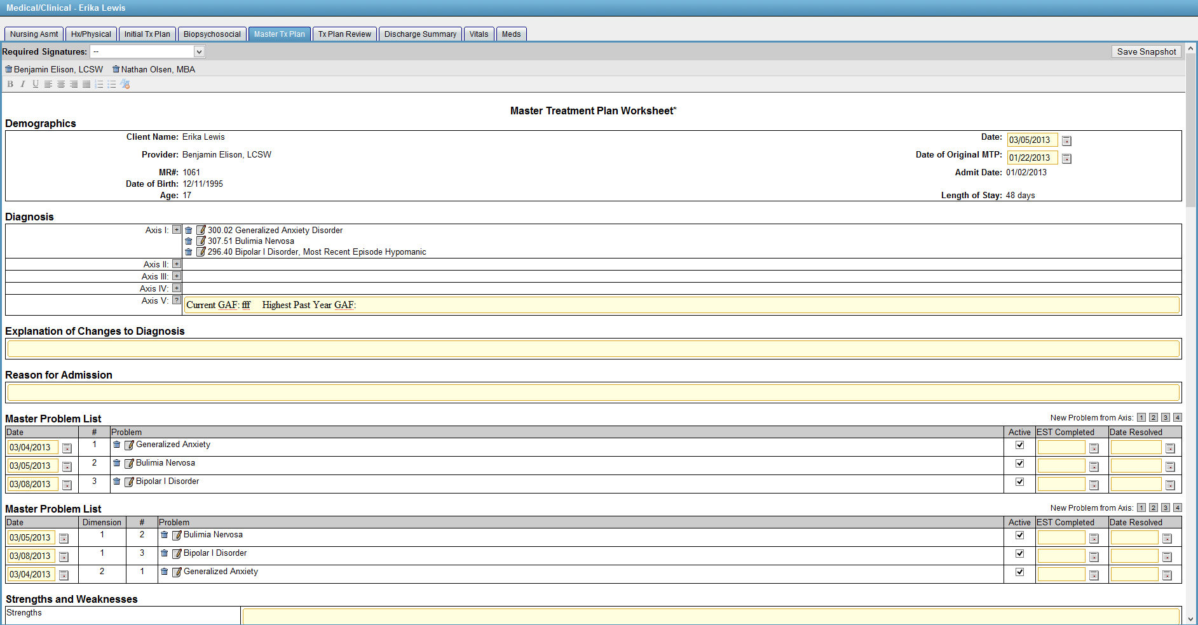The height and width of the screenshot is (625, 1198).
Task: Add new problem from Axis 3 in first list
Action: tap(1166, 417)
